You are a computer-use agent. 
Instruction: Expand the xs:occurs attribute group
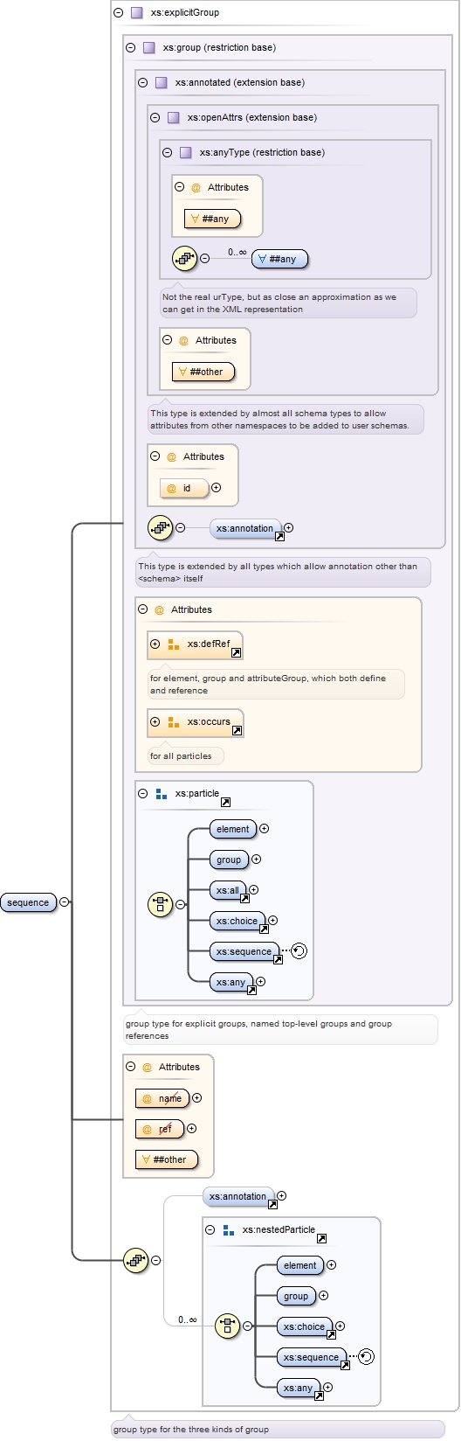coord(155,722)
